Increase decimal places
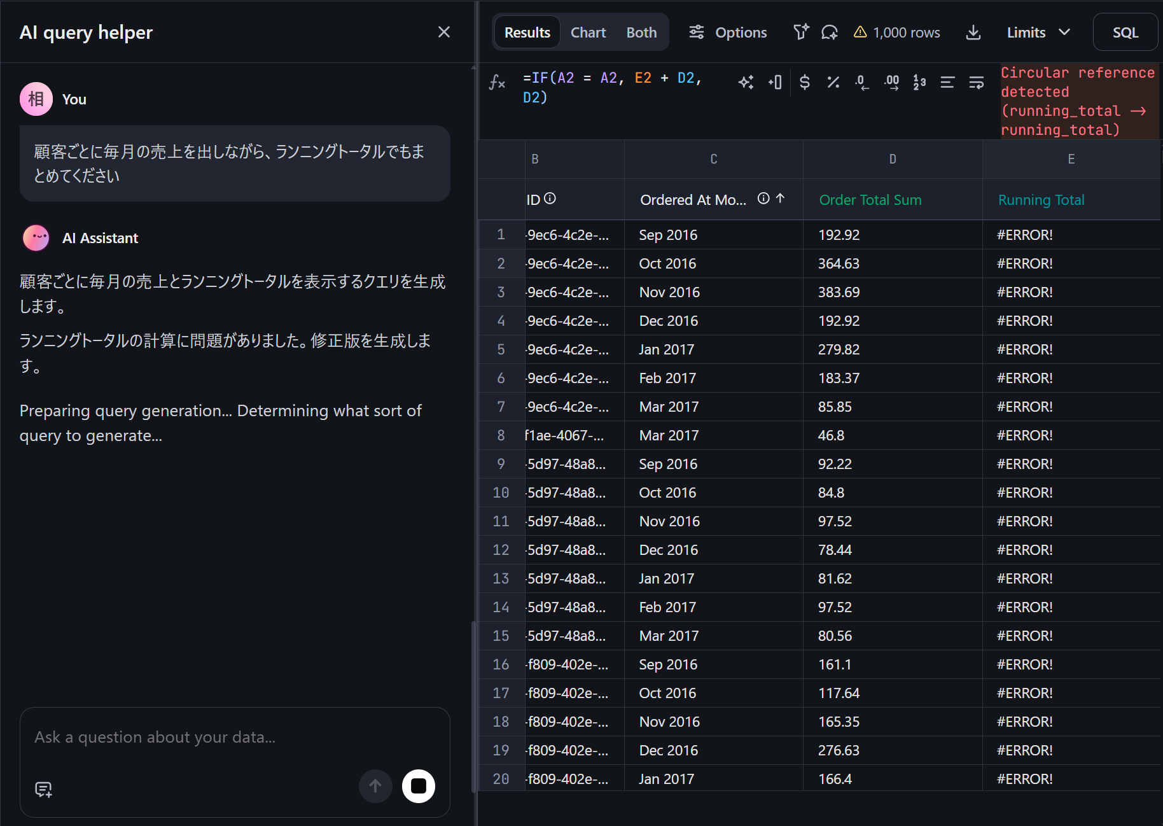1163x826 pixels. click(x=891, y=82)
